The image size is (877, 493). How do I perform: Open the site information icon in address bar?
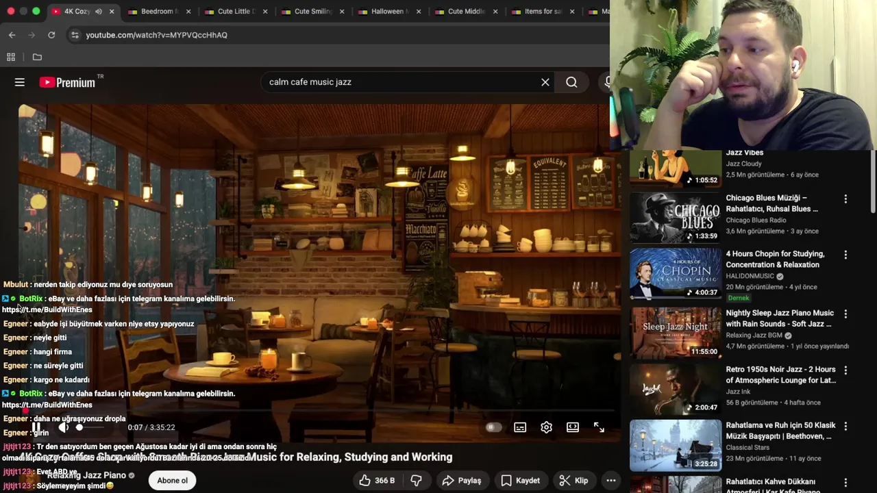(75, 35)
